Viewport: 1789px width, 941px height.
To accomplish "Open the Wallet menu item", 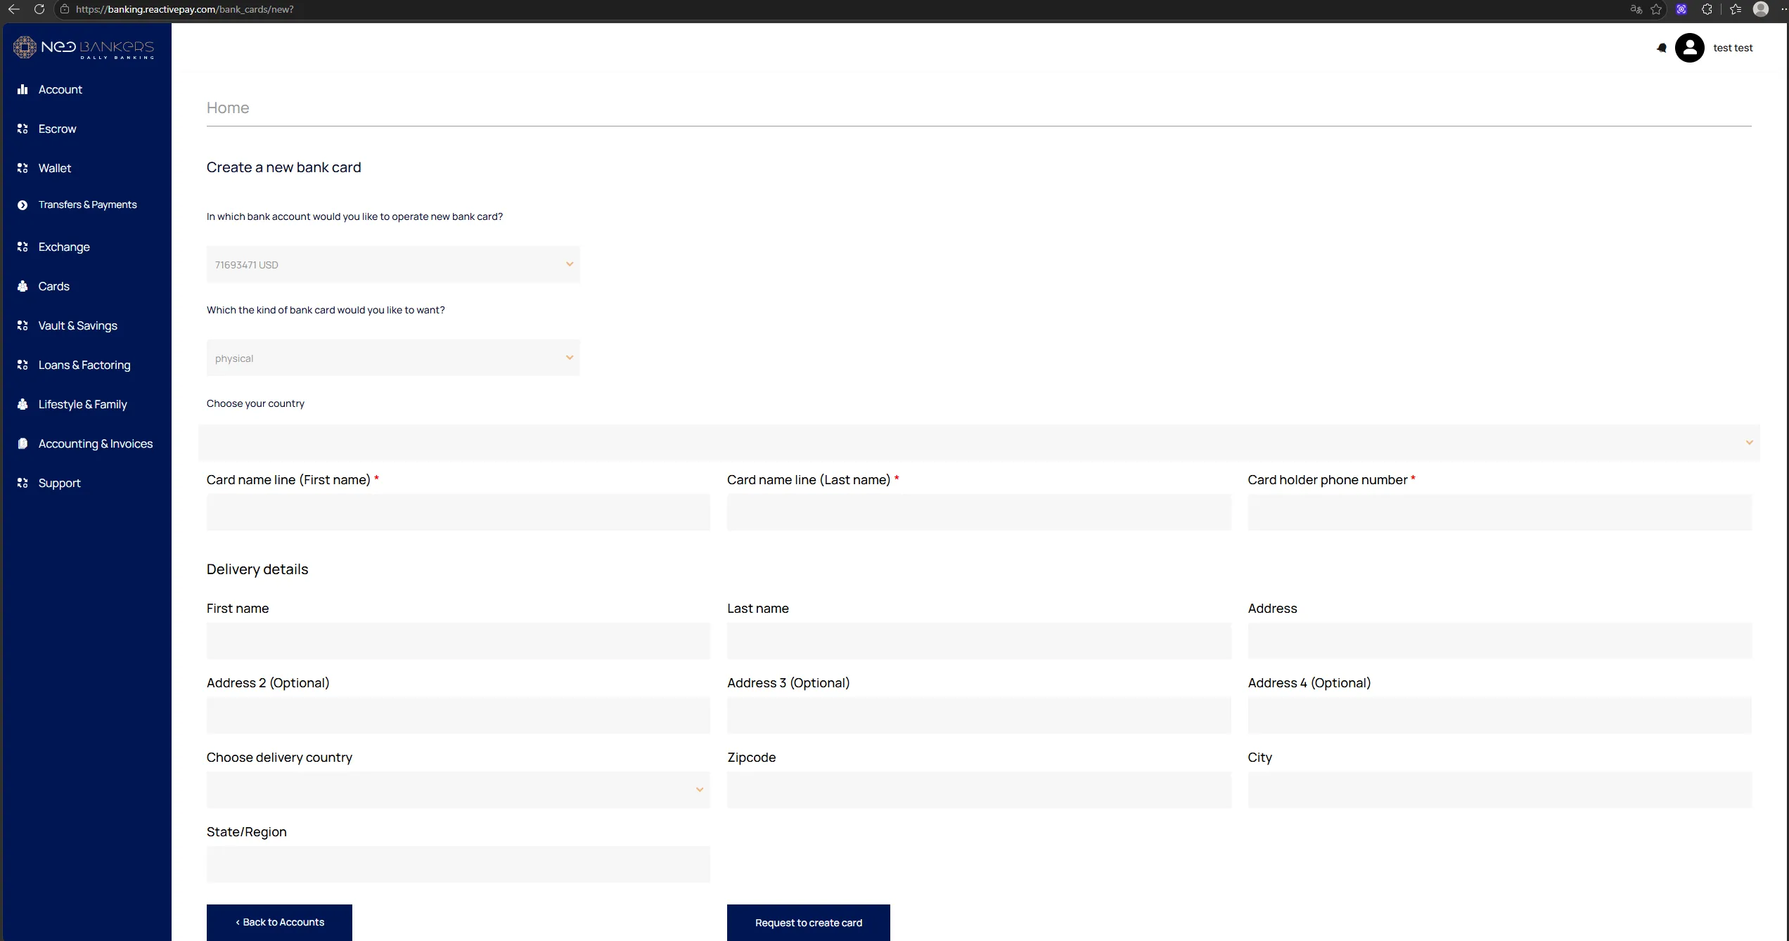I will tap(55, 168).
